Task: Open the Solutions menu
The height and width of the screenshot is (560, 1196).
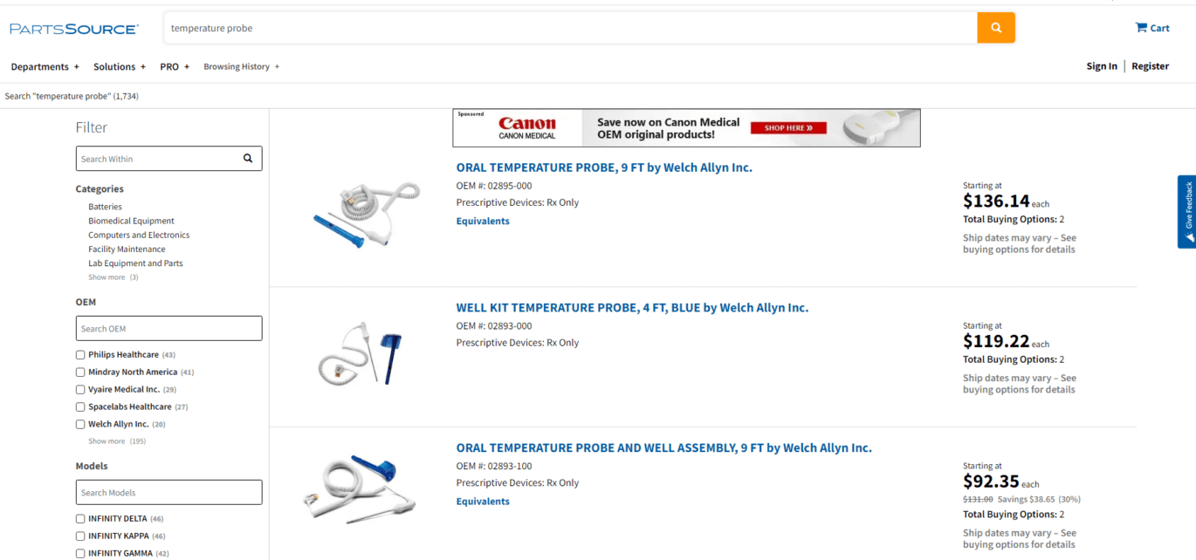Action: (x=120, y=67)
